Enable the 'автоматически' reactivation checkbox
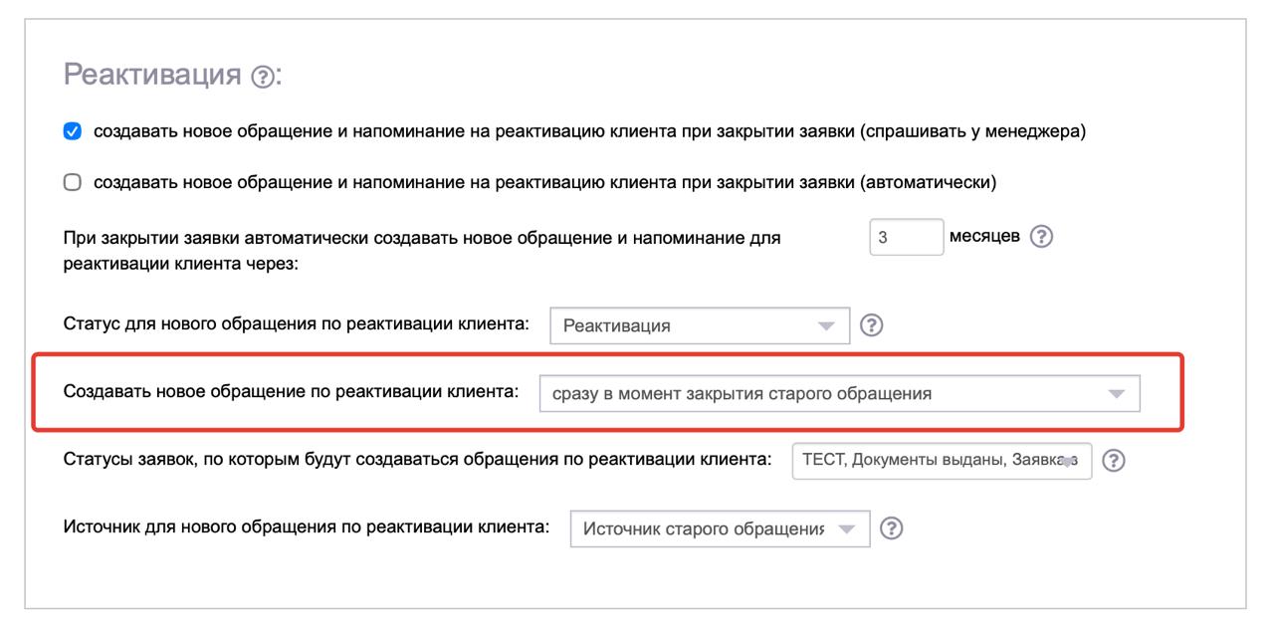The height and width of the screenshot is (623, 1274). 72,182
